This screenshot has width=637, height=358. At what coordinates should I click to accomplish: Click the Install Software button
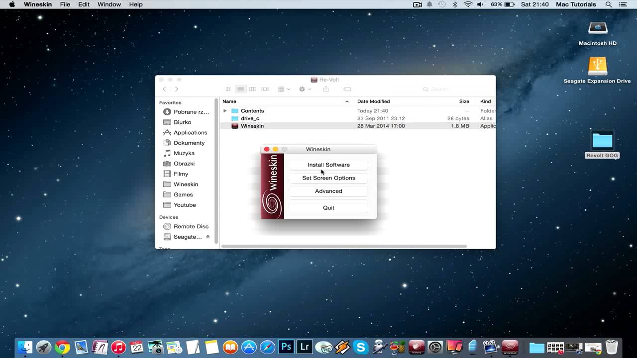pyautogui.click(x=328, y=165)
